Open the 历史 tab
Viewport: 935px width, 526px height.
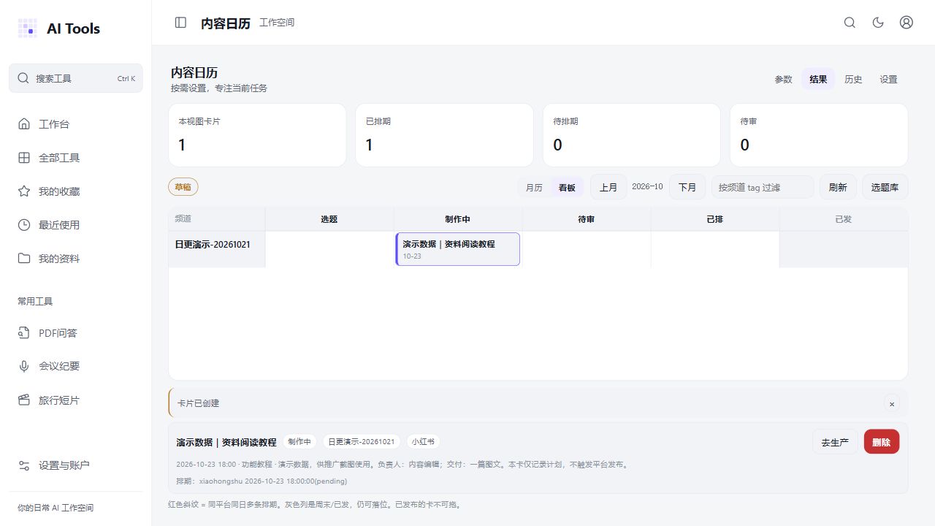[x=853, y=80]
